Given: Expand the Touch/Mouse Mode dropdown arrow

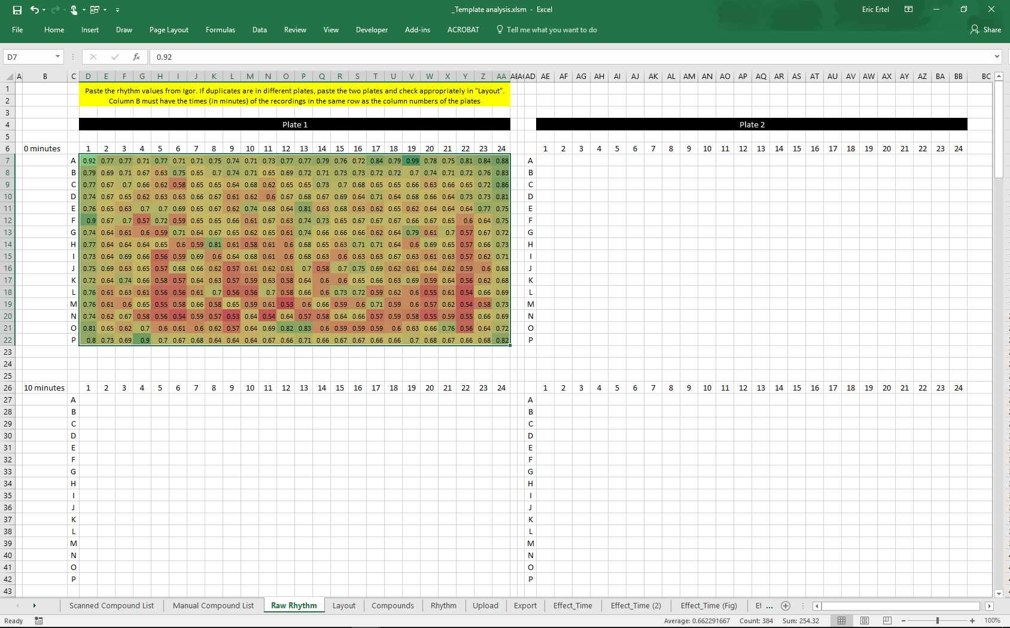Looking at the screenshot, I should (x=84, y=10).
